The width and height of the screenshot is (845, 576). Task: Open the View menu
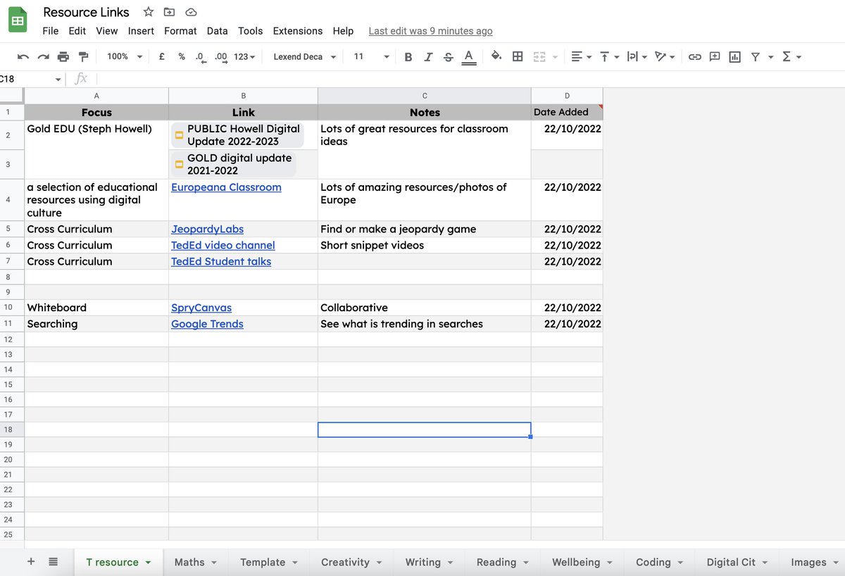107,31
